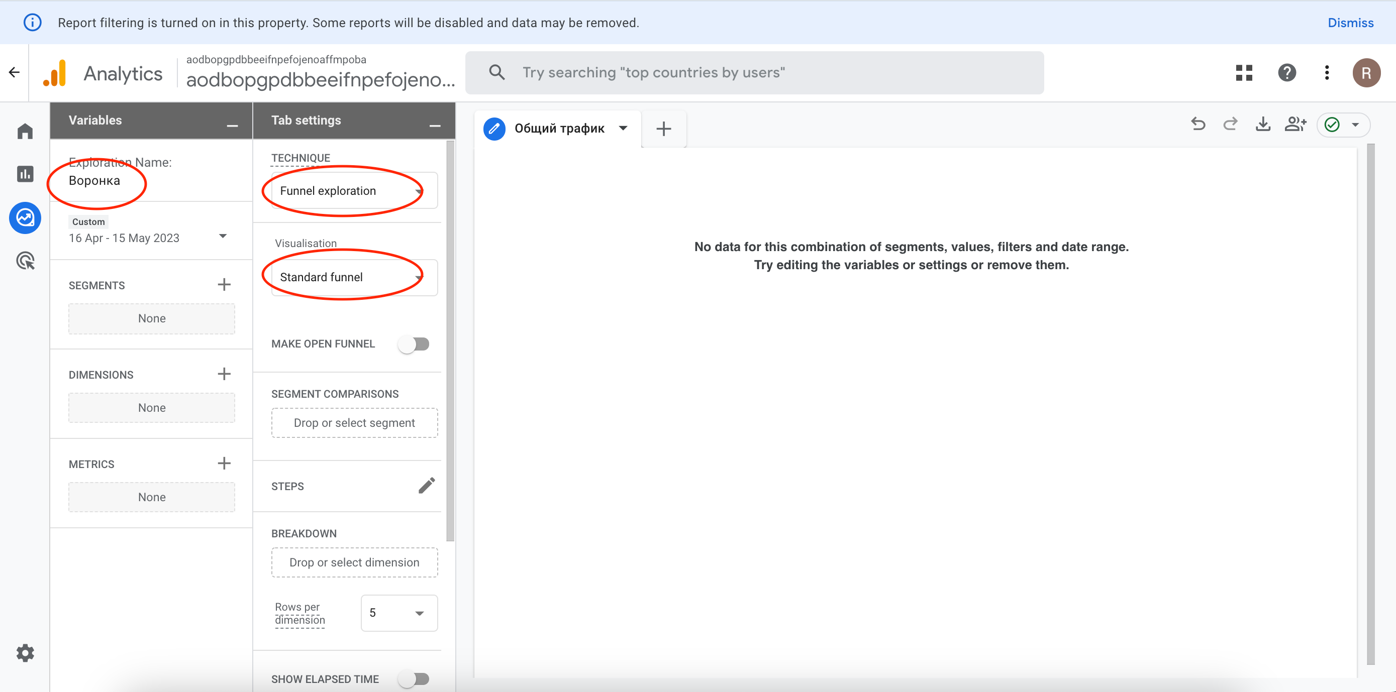This screenshot has width=1396, height=692.
Task: Select the Общий трафик tab
Action: pyautogui.click(x=559, y=129)
